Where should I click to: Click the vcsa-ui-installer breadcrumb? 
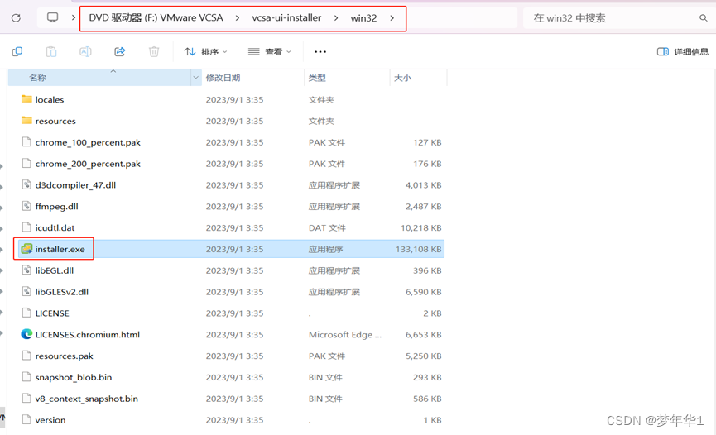(286, 18)
